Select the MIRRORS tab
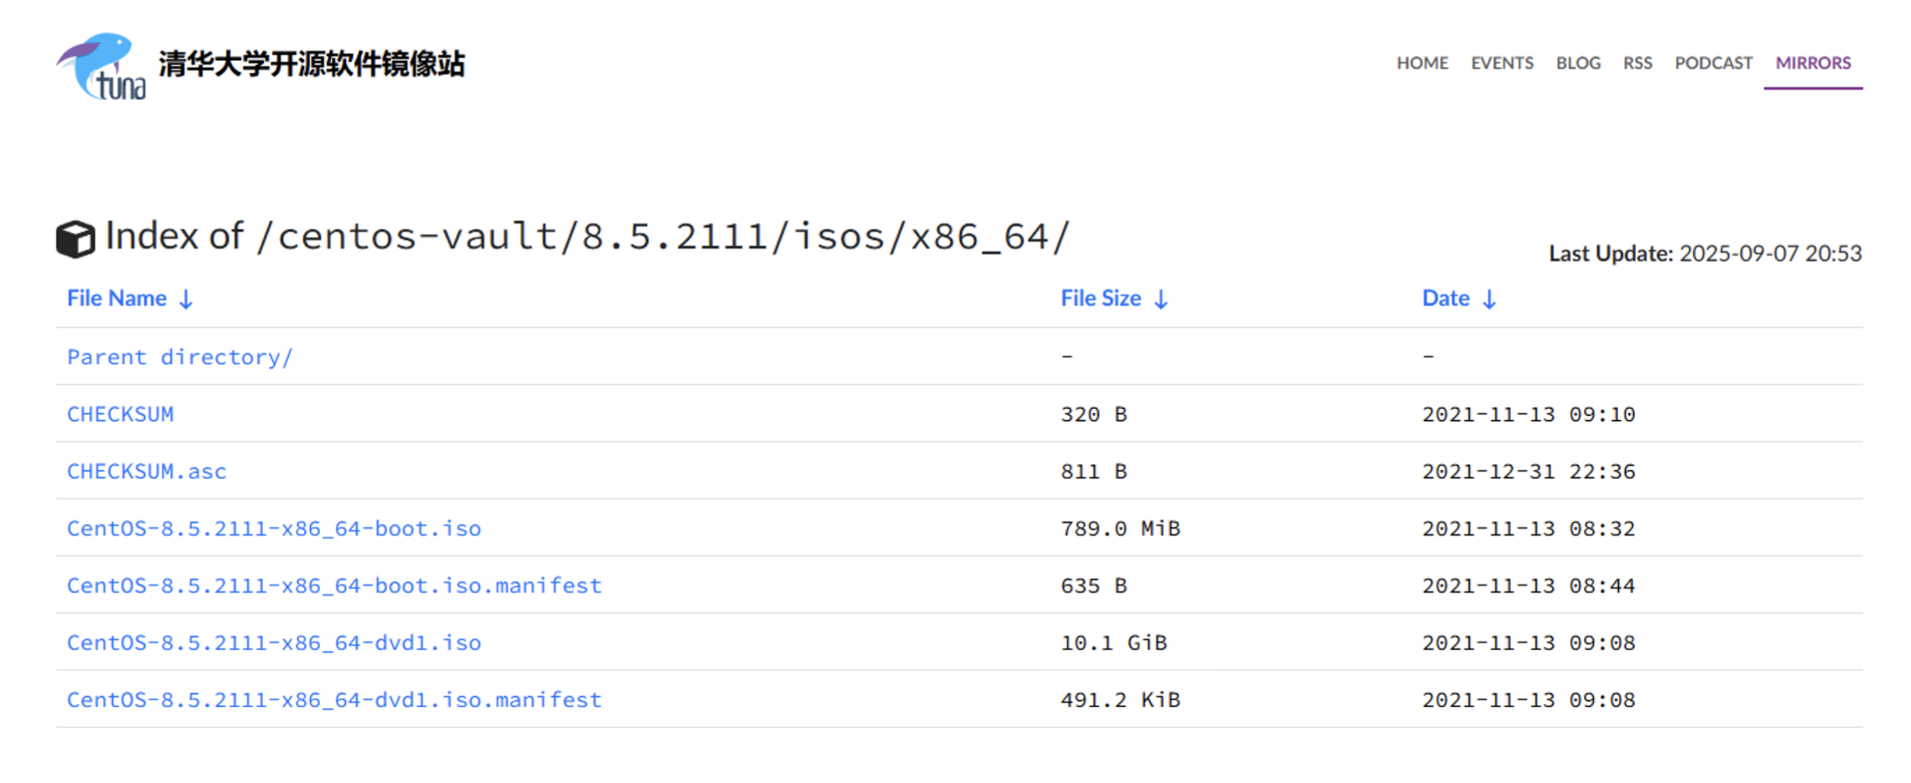The image size is (1911, 783). [x=1812, y=63]
